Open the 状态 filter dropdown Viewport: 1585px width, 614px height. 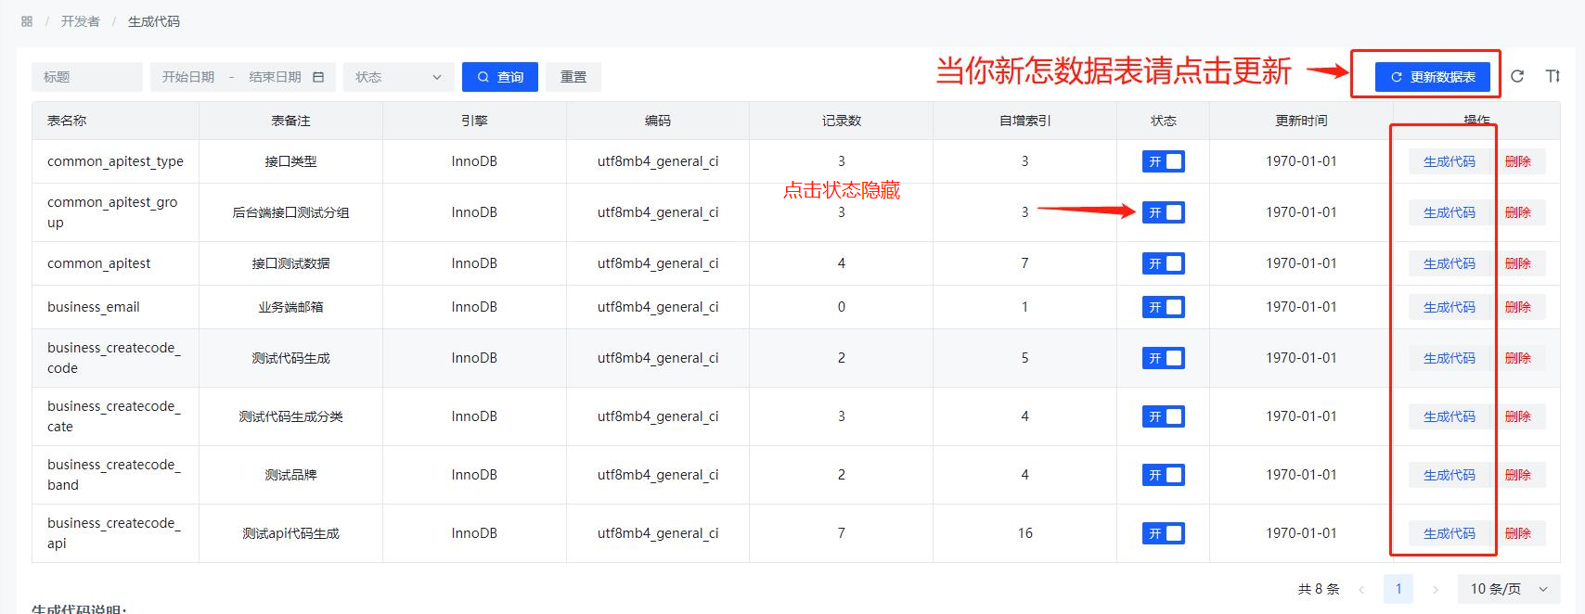[x=398, y=77]
